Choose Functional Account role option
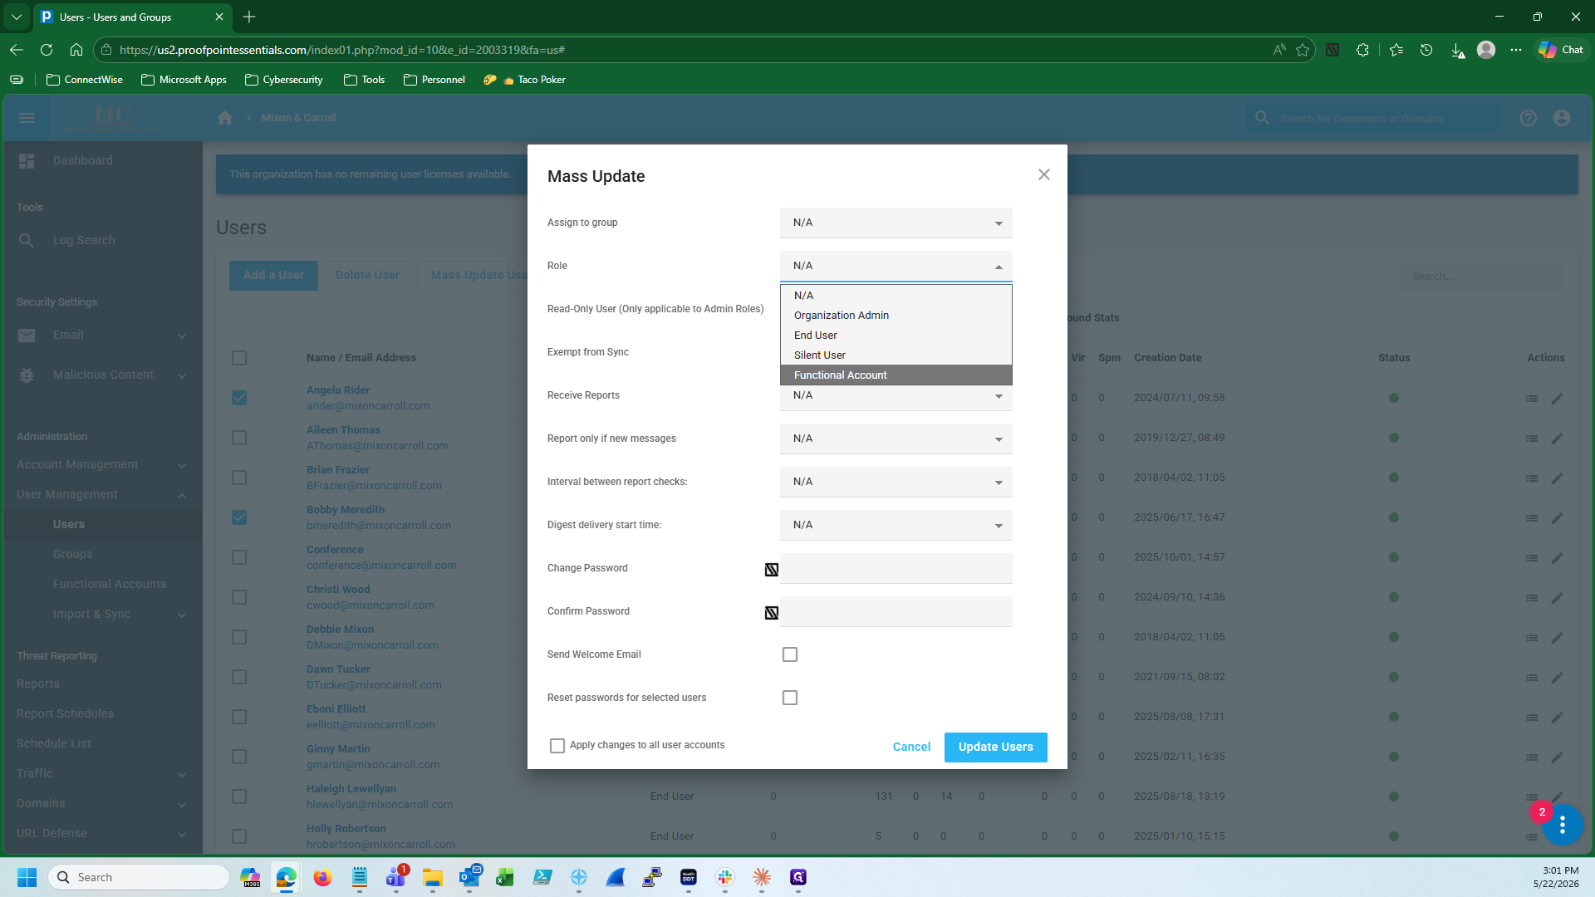Viewport: 1595px width, 897px height. [x=896, y=375]
